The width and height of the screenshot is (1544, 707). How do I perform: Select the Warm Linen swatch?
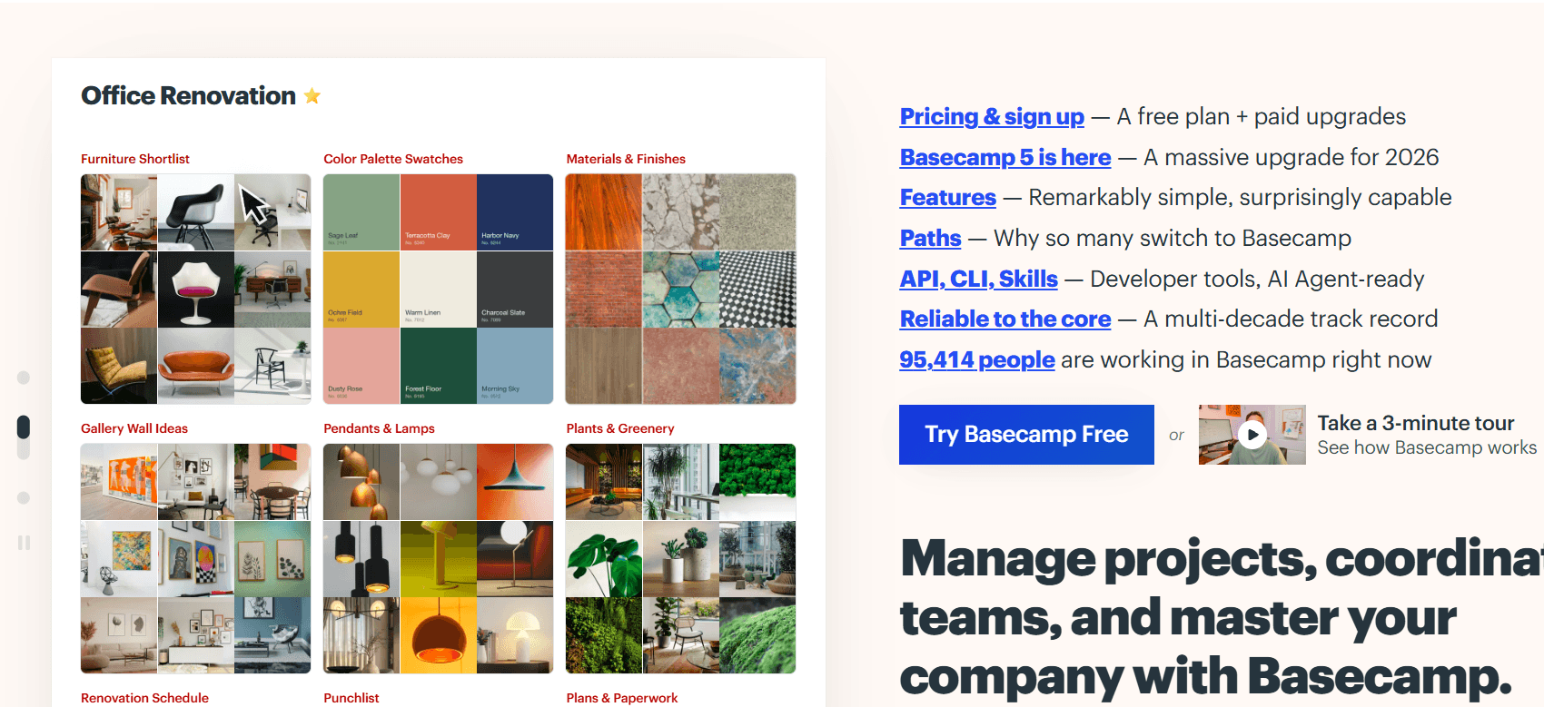click(x=438, y=290)
